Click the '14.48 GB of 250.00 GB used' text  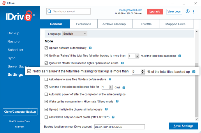click(128, 13)
